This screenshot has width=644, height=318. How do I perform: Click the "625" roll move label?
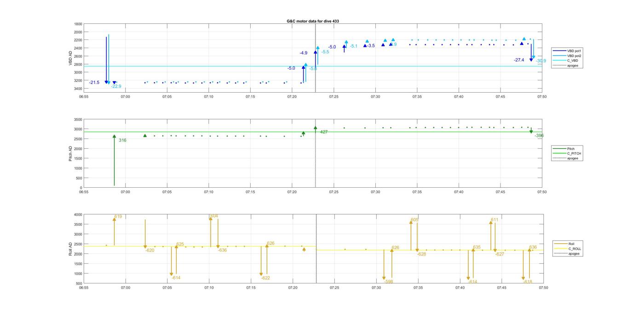pos(180,245)
